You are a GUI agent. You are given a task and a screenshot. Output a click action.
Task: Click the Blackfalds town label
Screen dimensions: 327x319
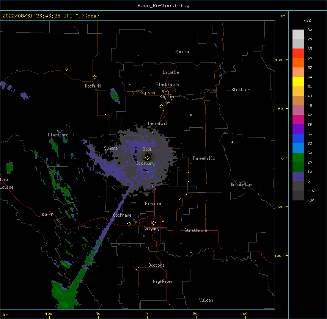pyautogui.click(x=167, y=84)
